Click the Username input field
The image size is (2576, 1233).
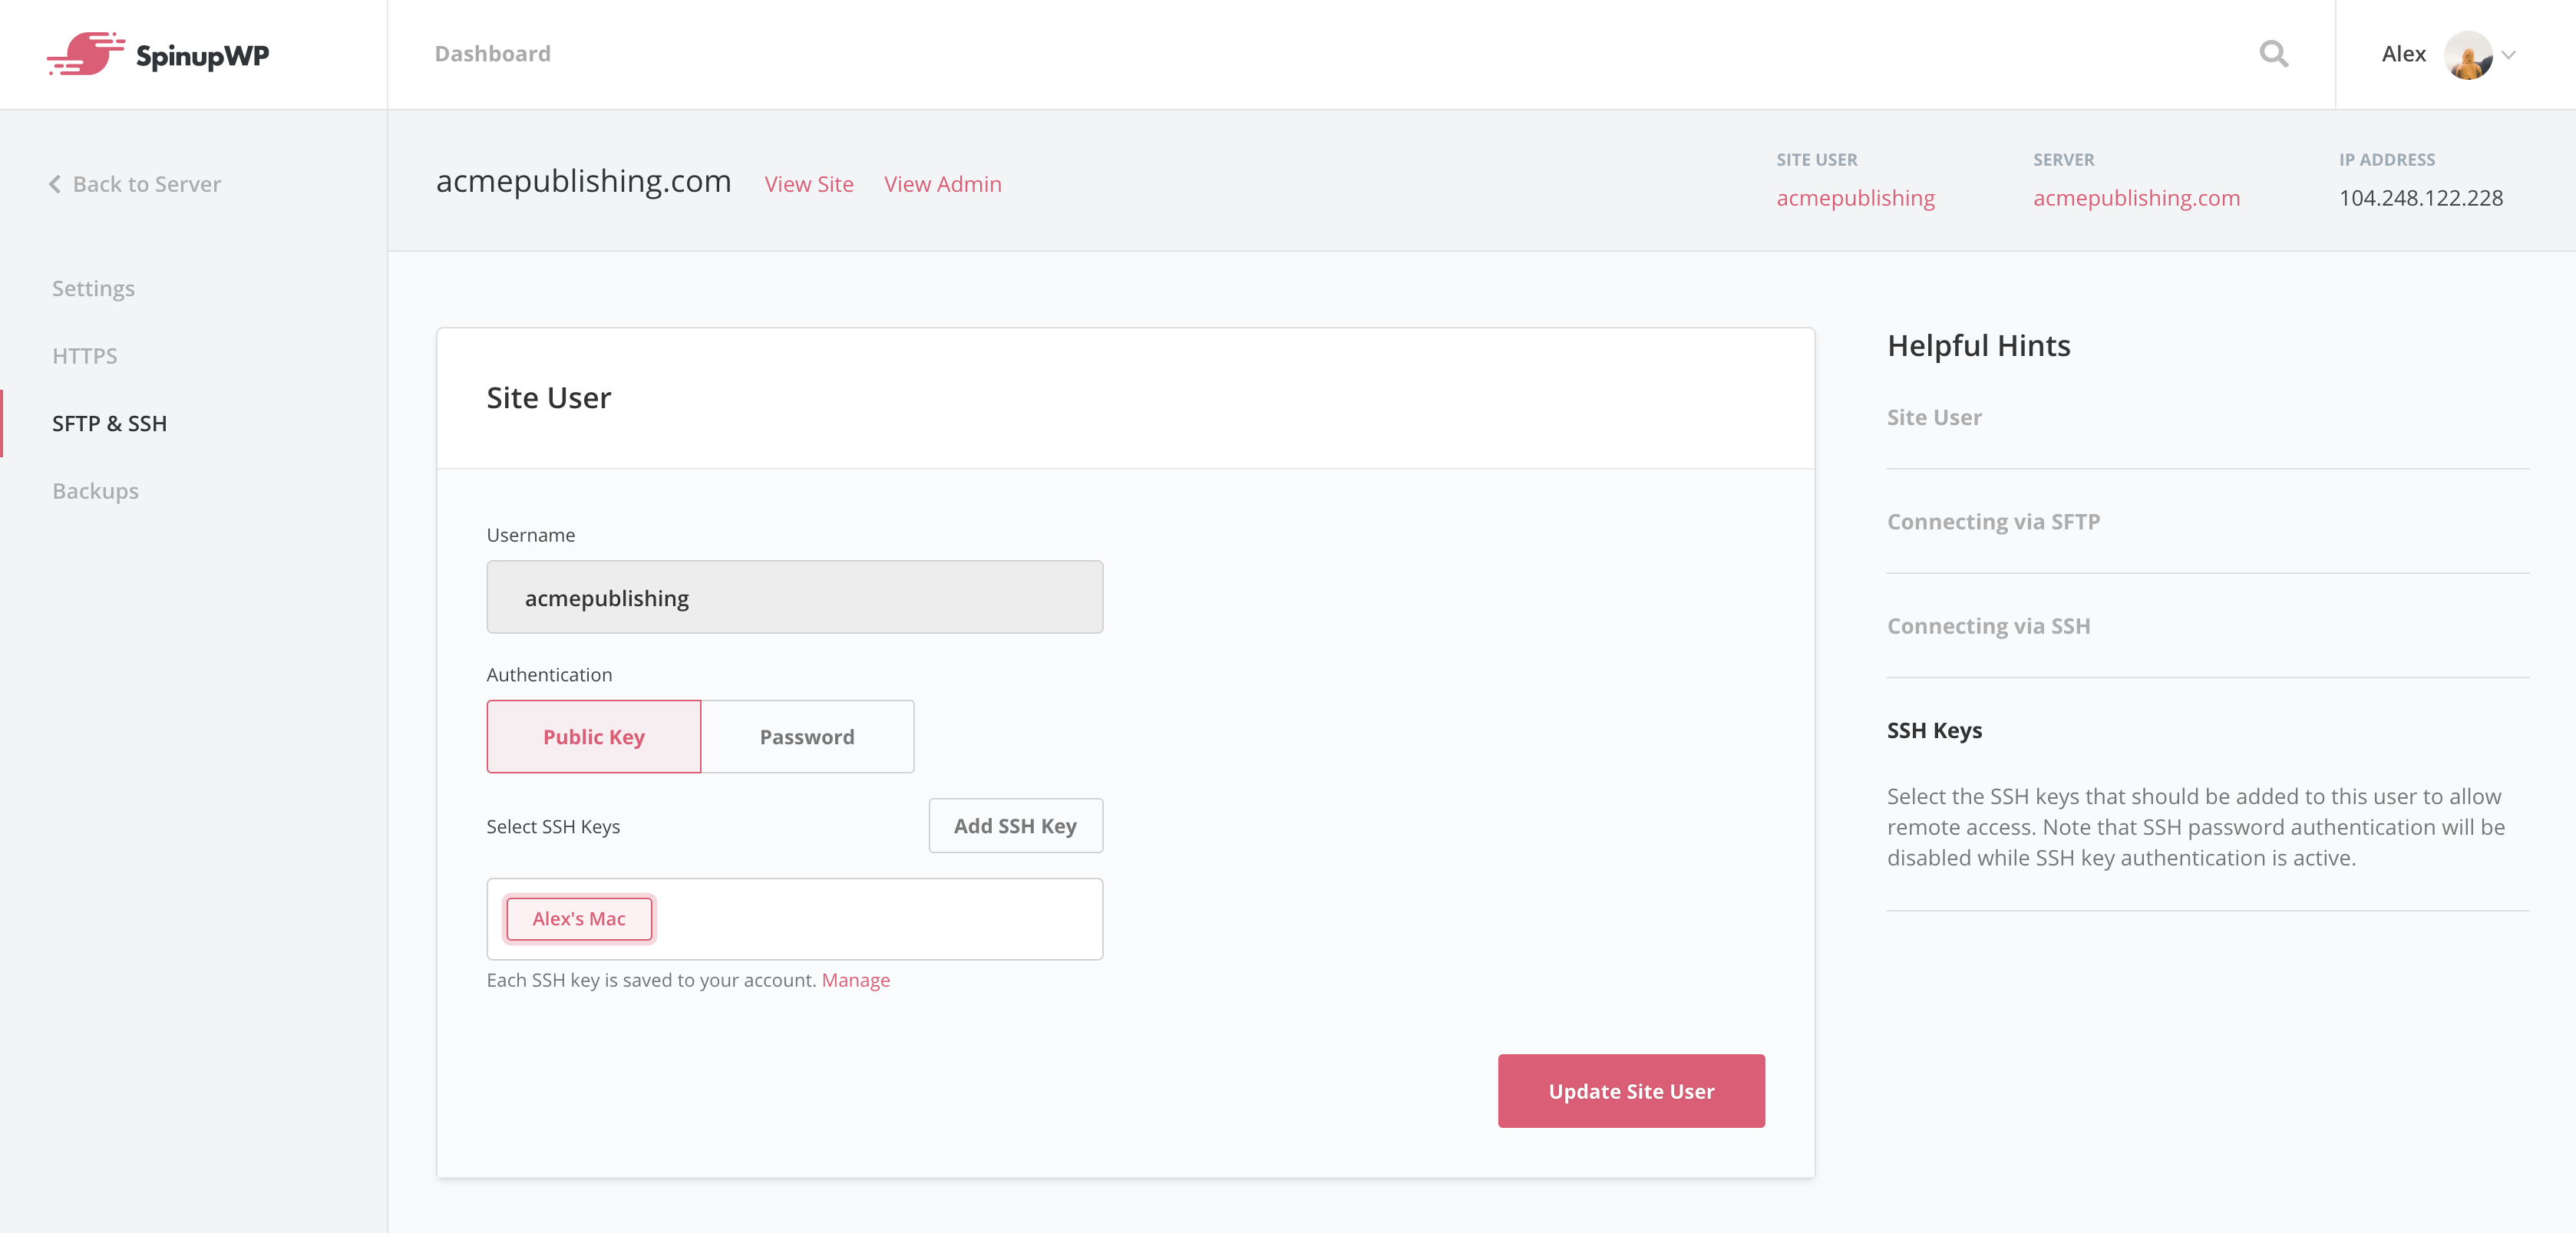click(794, 598)
